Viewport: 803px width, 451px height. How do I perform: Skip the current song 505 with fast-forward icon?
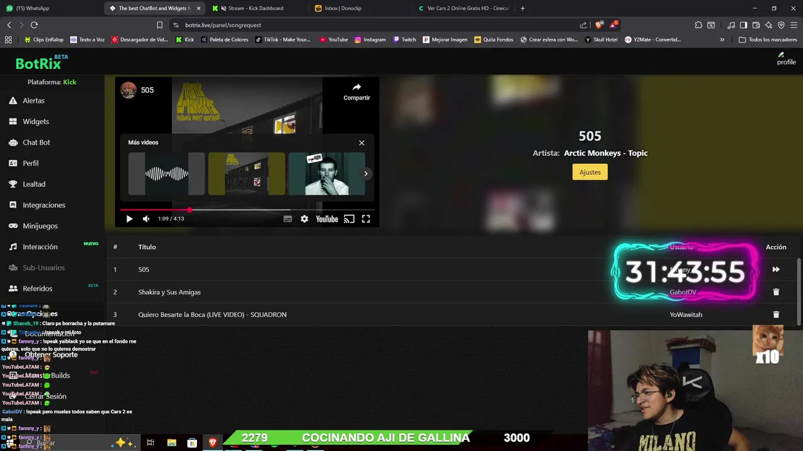[776, 269]
